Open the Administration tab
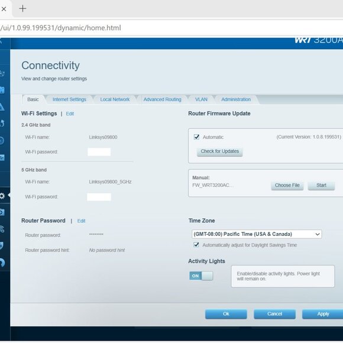Viewport: 343px width, 343px height. tap(236, 99)
